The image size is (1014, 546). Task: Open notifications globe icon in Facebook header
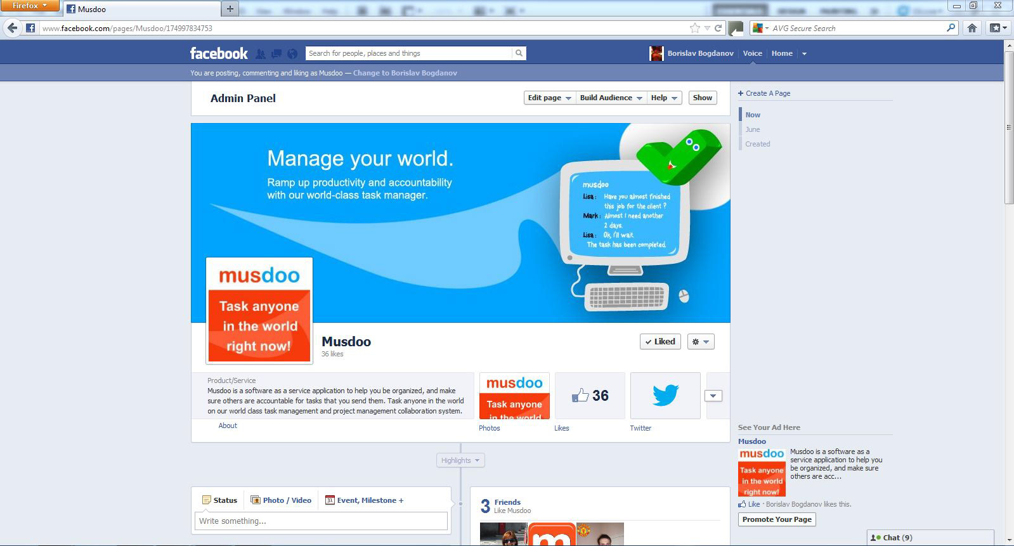click(x=292, y=54)
